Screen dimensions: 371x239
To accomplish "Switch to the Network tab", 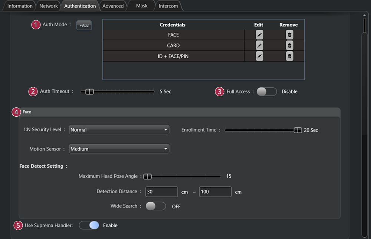I will [49, 6].
